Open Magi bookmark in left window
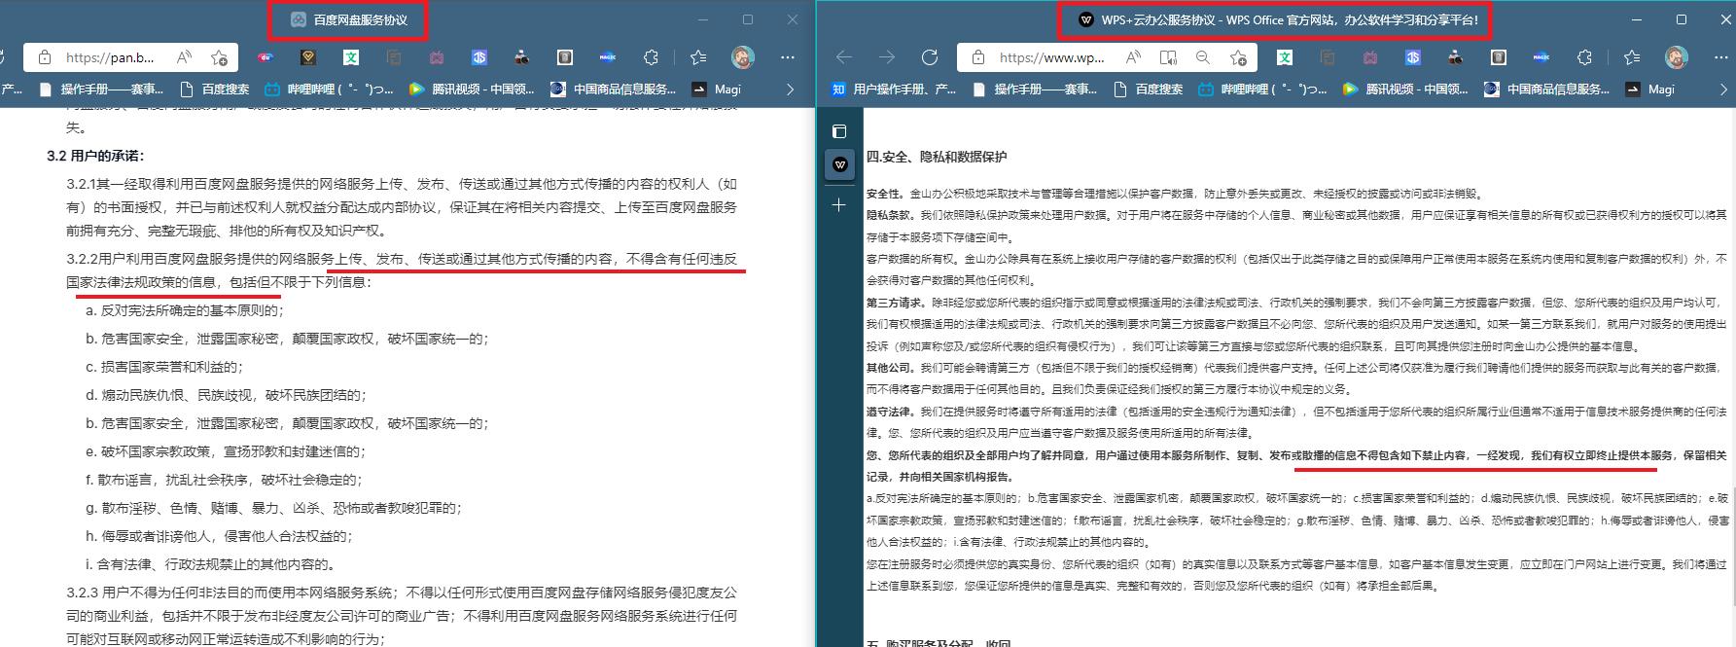The image size is (1736, 647). click(715, 89)
